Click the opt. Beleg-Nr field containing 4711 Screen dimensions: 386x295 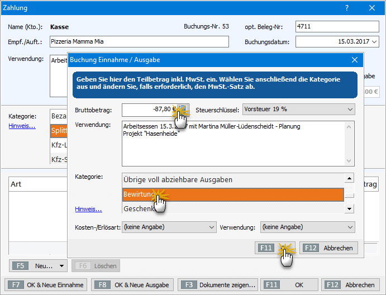click(336, 27)
